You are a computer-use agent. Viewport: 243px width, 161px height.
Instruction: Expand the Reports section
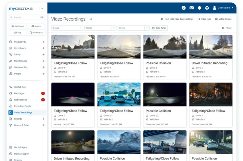43,119
